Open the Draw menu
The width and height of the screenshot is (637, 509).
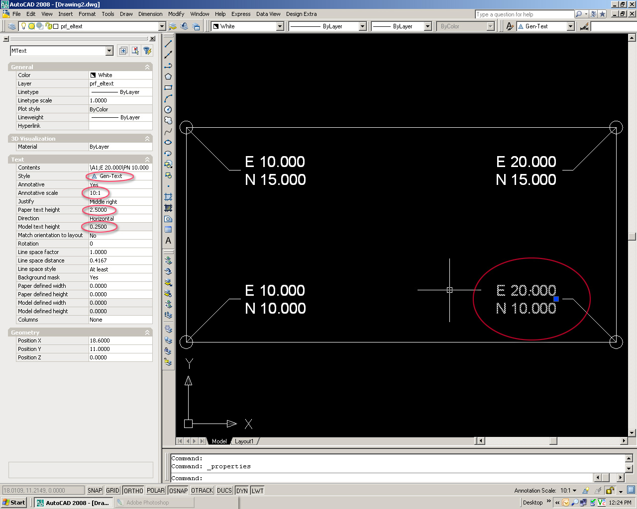126,14
